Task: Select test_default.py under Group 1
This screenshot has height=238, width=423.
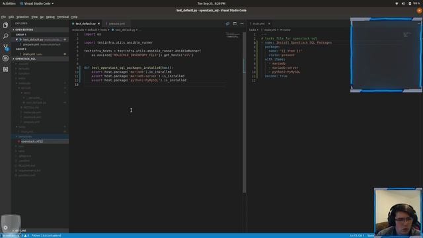Action: tap(40, 40)
